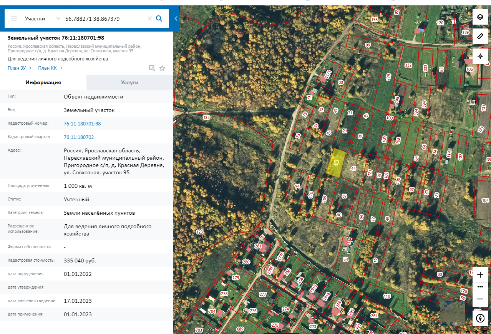Click the cadastral cost 335 040 руб.
This screenshot has width=491, height=334.
pyautogui.click(x=80, y=261)
